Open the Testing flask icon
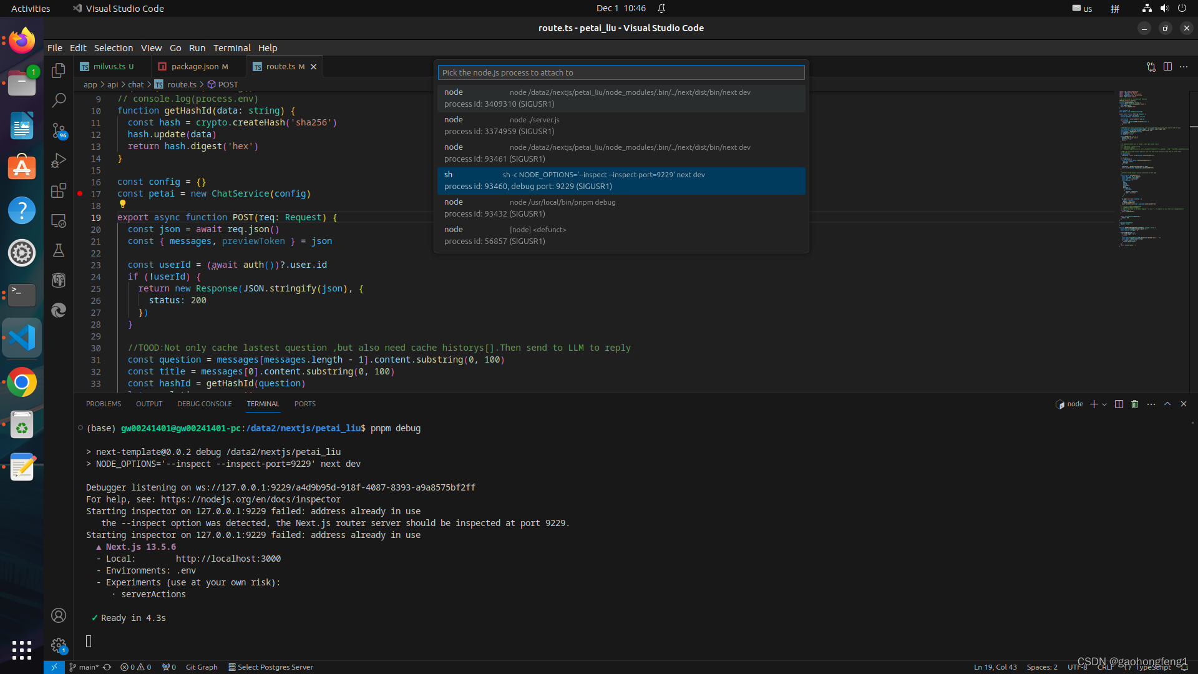 pyautogui.click(x=59, y=250)
